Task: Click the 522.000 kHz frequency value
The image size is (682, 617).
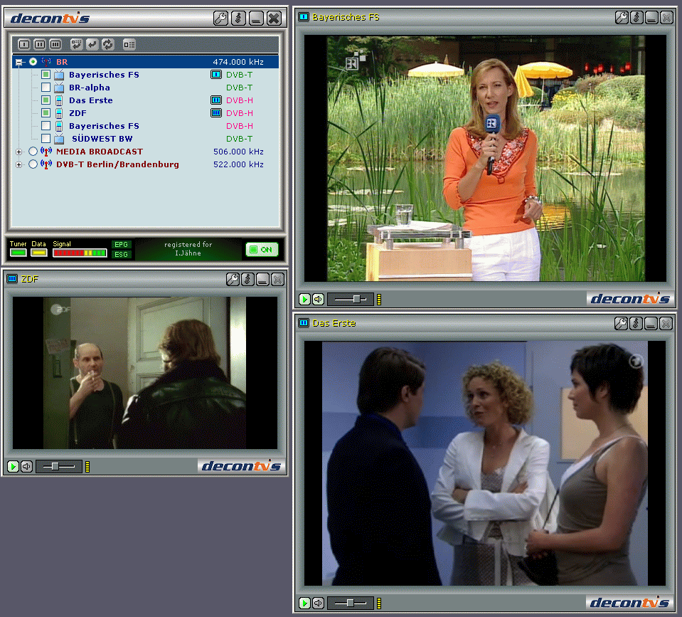Action: 238,164
